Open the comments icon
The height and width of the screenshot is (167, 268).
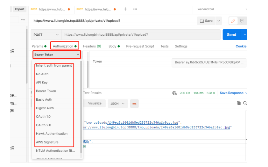coord(242,21)
